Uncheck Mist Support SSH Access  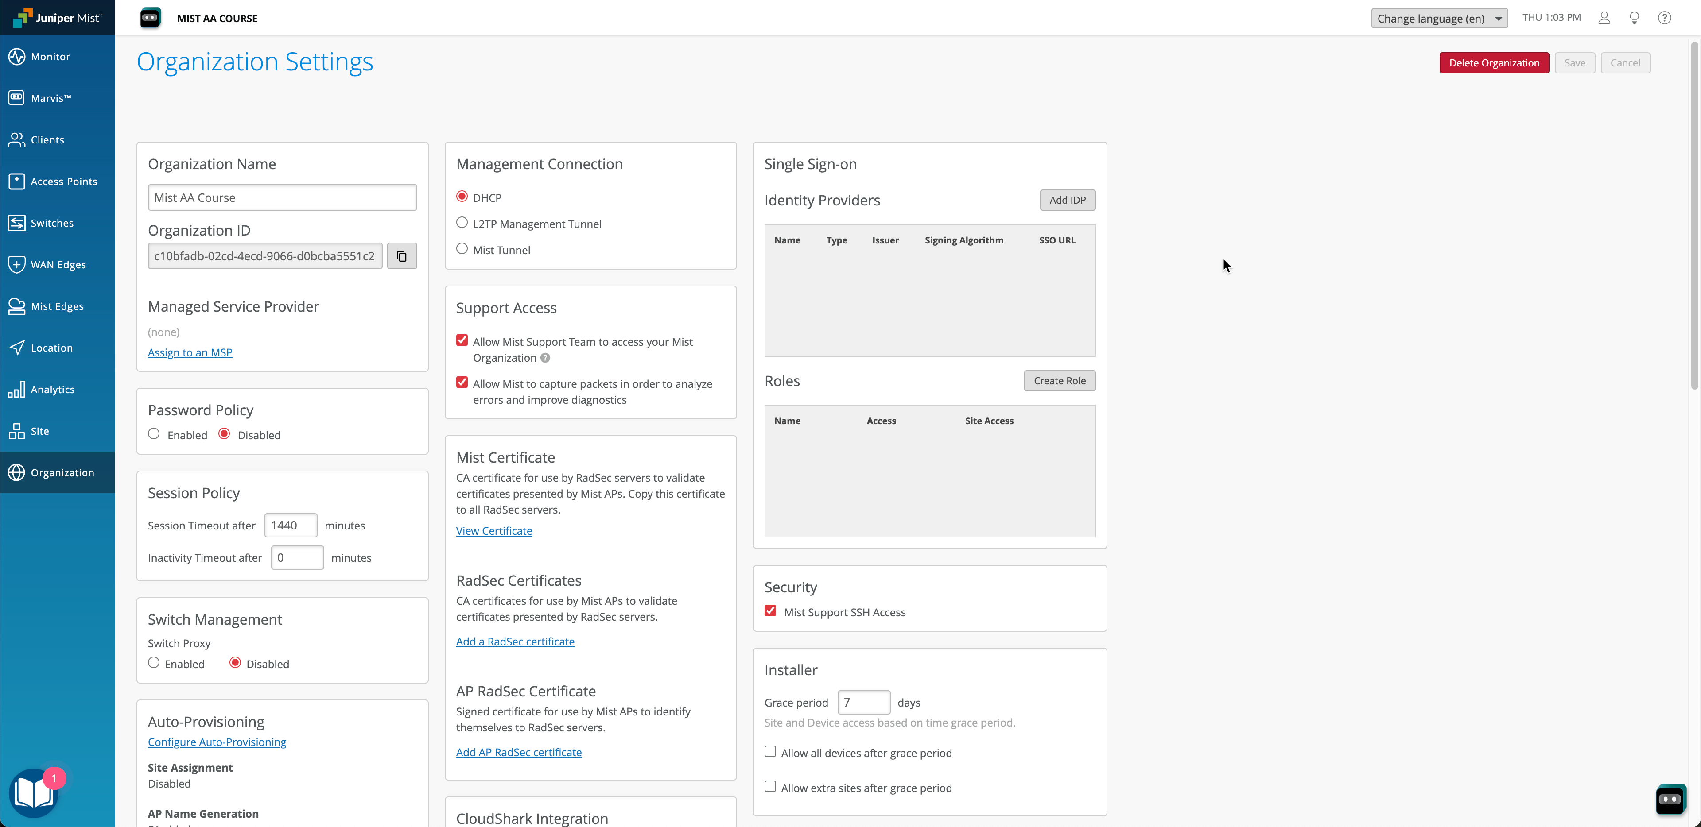pyautogui.click(x=770, y=611)
